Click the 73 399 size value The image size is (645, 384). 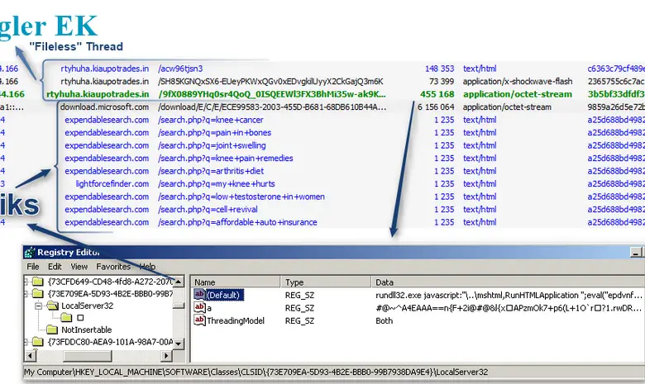pos(442,81)
